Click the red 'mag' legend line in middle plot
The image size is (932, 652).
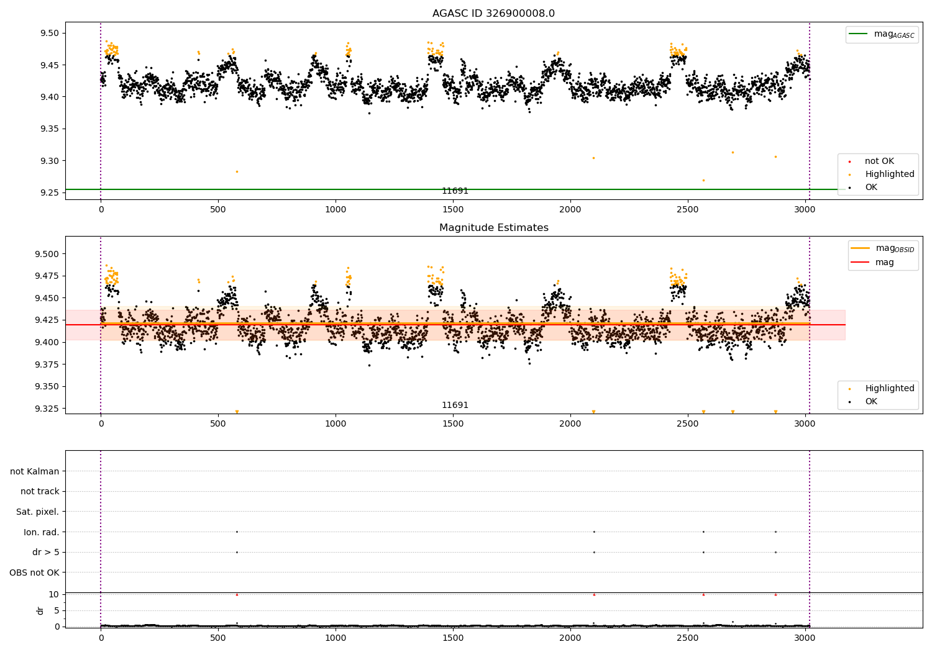pos(861,263)
